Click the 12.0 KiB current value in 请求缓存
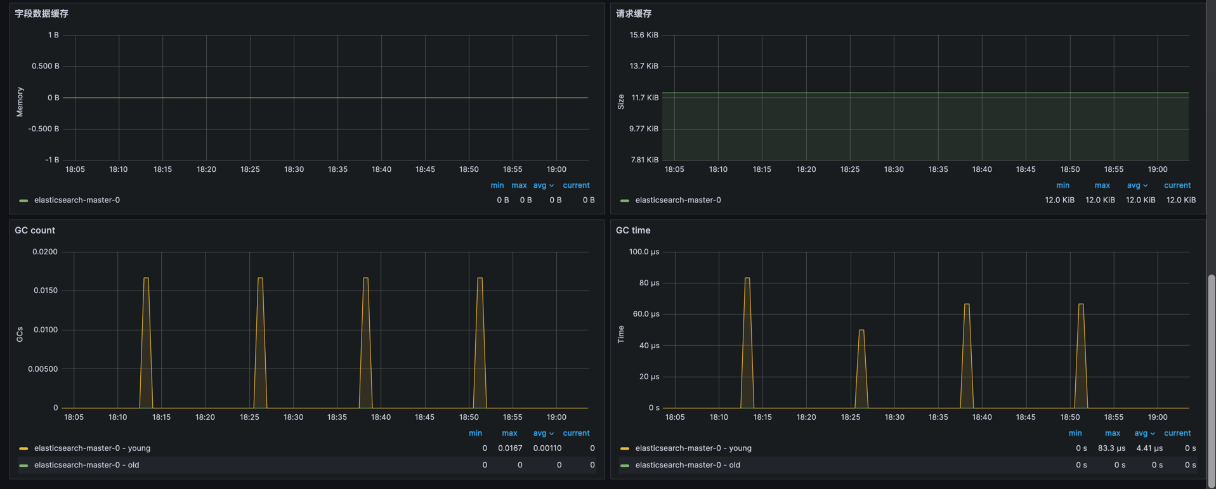 (x=1181, y=200)
